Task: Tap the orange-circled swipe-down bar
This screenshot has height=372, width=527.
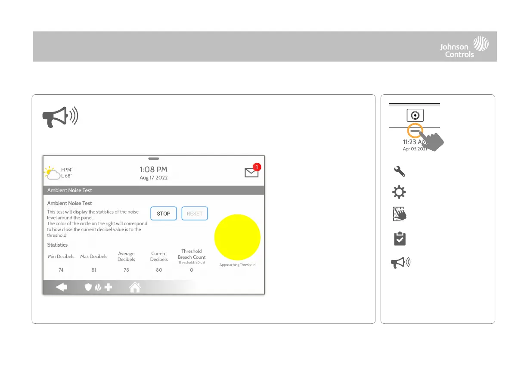Action: [x=415, y=131]
